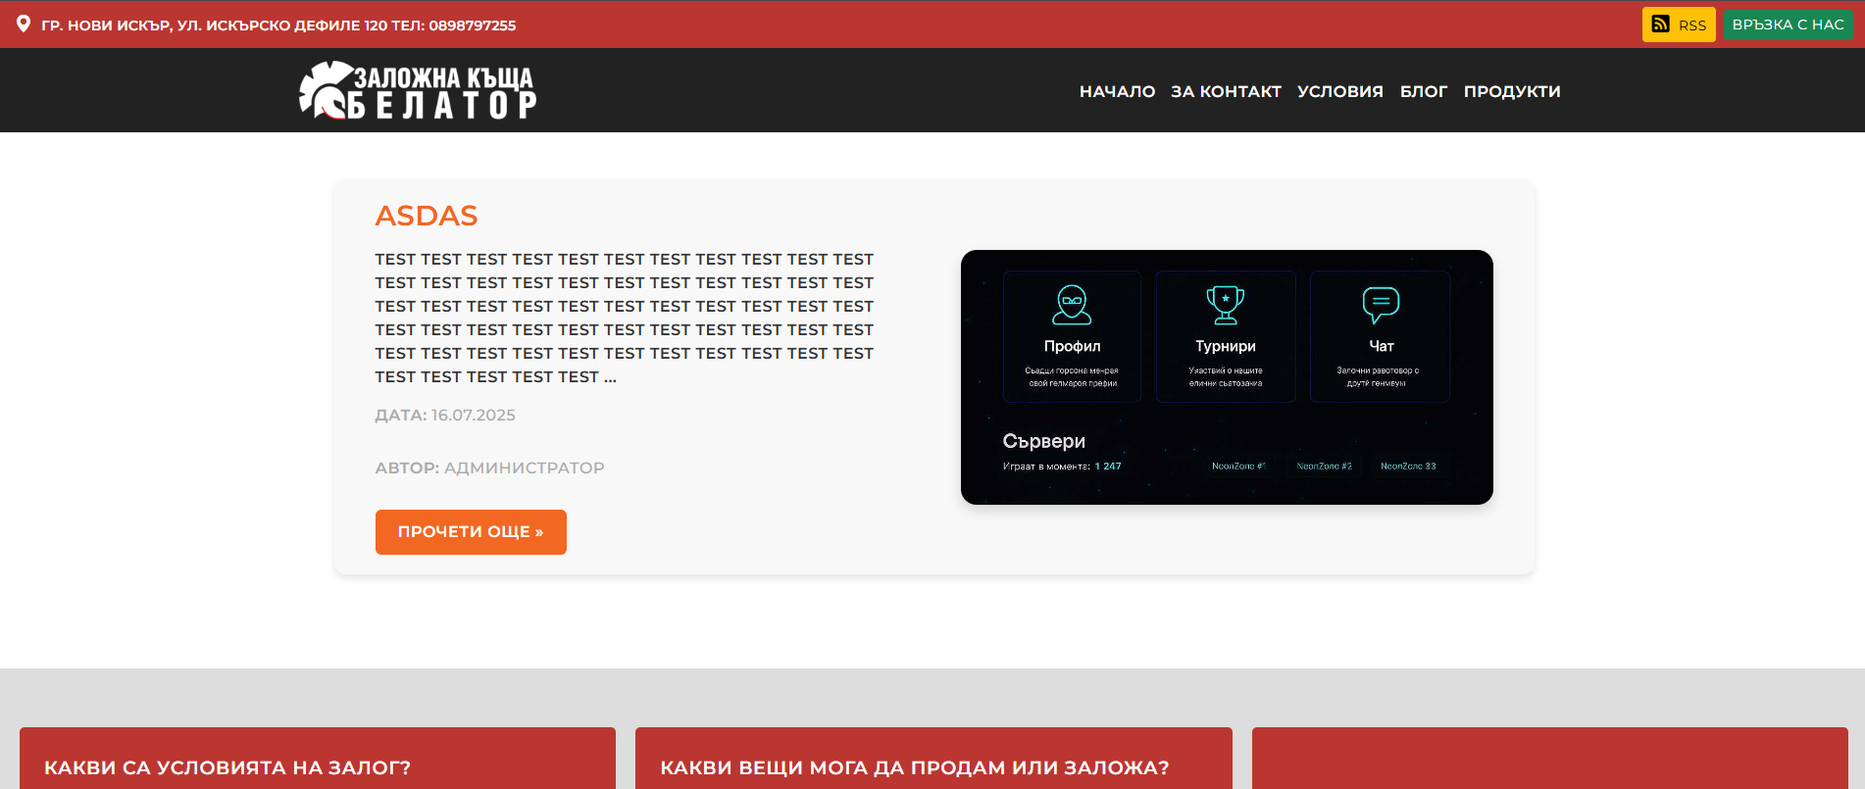Click the RSS feed icon

coord(1660,25)
